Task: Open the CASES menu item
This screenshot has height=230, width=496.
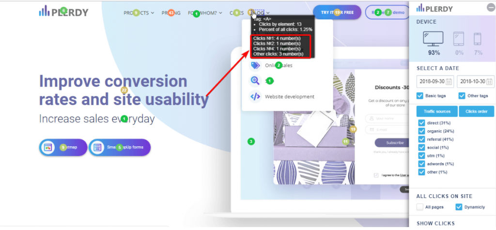Action: [x=236, y=13]
